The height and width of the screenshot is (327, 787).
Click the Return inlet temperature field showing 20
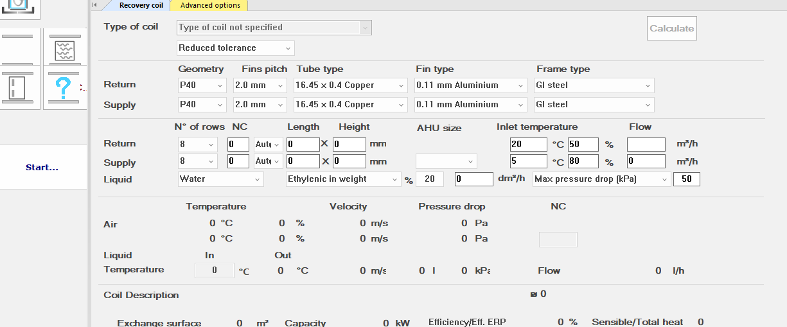click(529, 145)
